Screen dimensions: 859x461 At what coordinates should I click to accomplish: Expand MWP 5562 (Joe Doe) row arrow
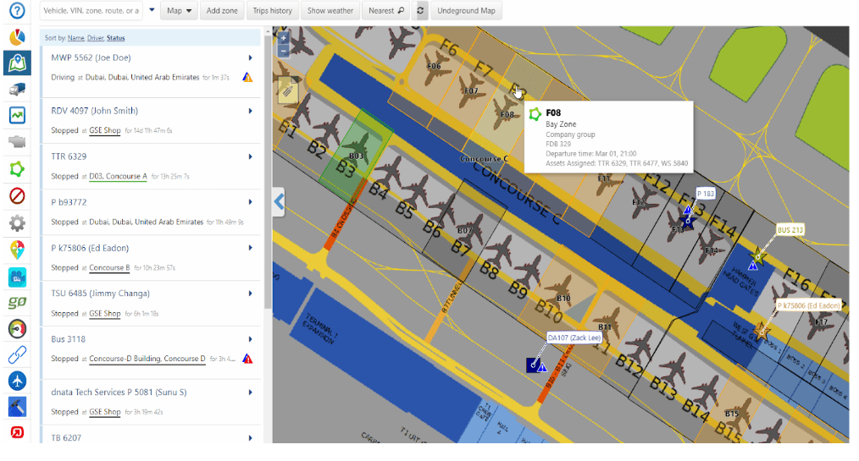pyautogui.click(x=251, y=58)
